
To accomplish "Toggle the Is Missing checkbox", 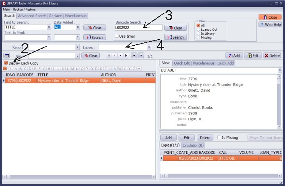I will [219, 137].
